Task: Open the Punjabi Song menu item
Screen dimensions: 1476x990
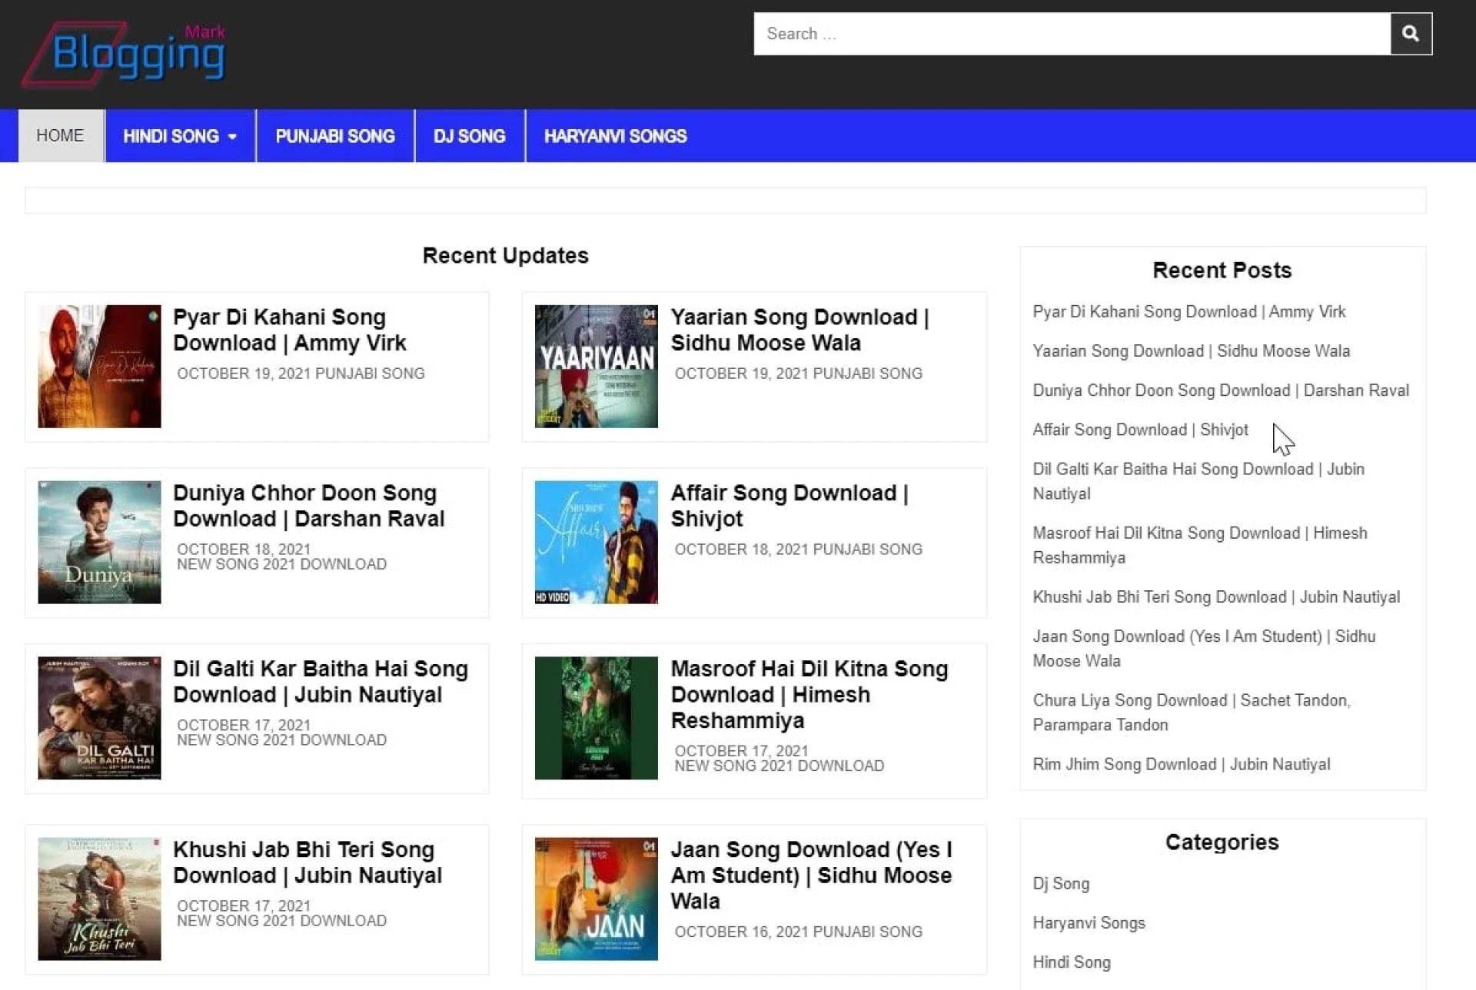Action: click(x=334, y=136)
